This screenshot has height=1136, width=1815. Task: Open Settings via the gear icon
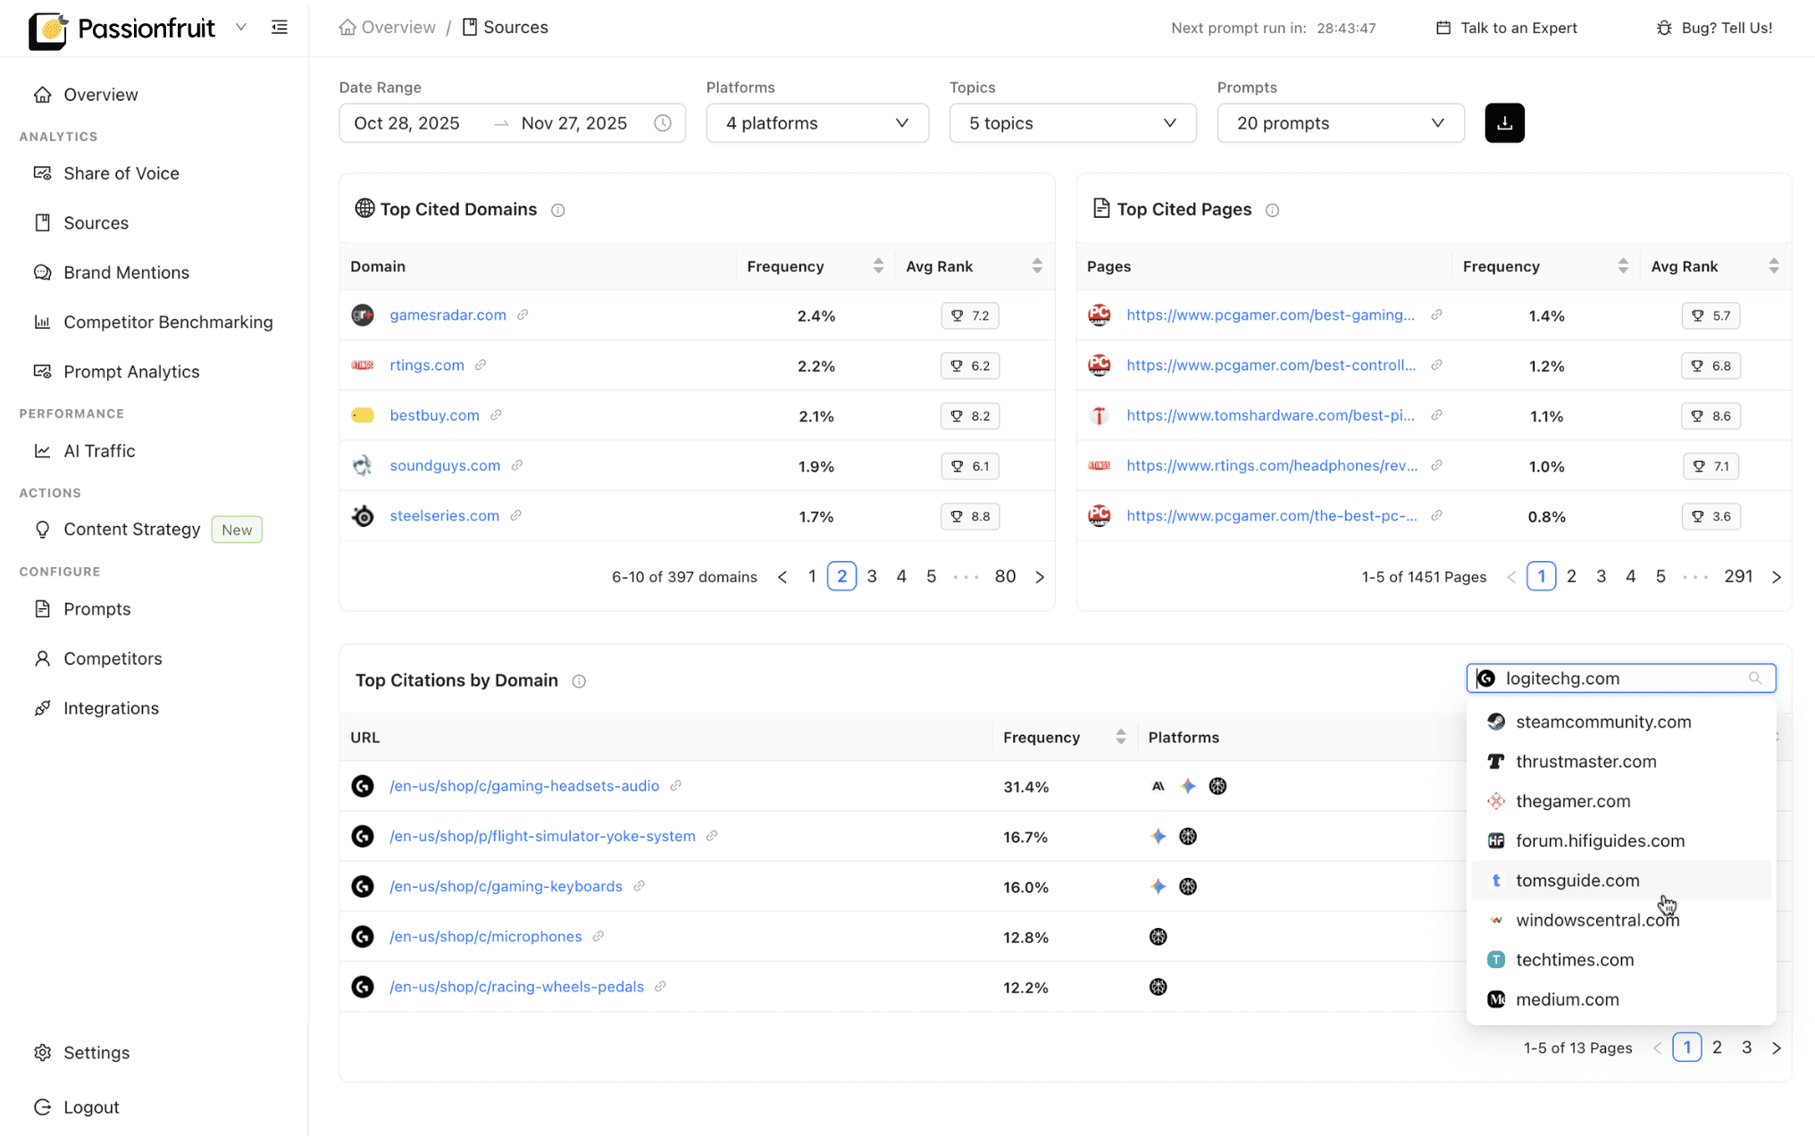[x=43, y=1052]
